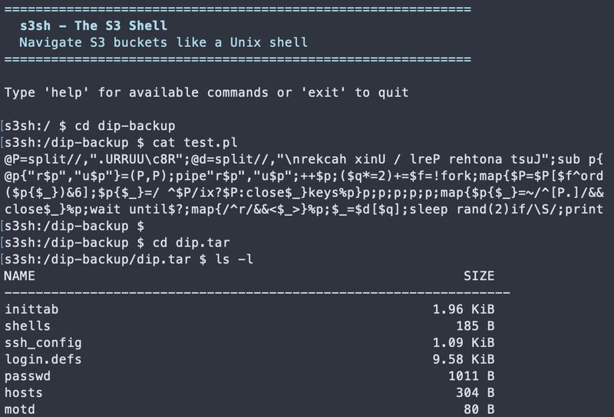Image resolution: width=614 pixels, height=417 pixels.
Task: Select the hosts file entry
Action: pos(24,392)
